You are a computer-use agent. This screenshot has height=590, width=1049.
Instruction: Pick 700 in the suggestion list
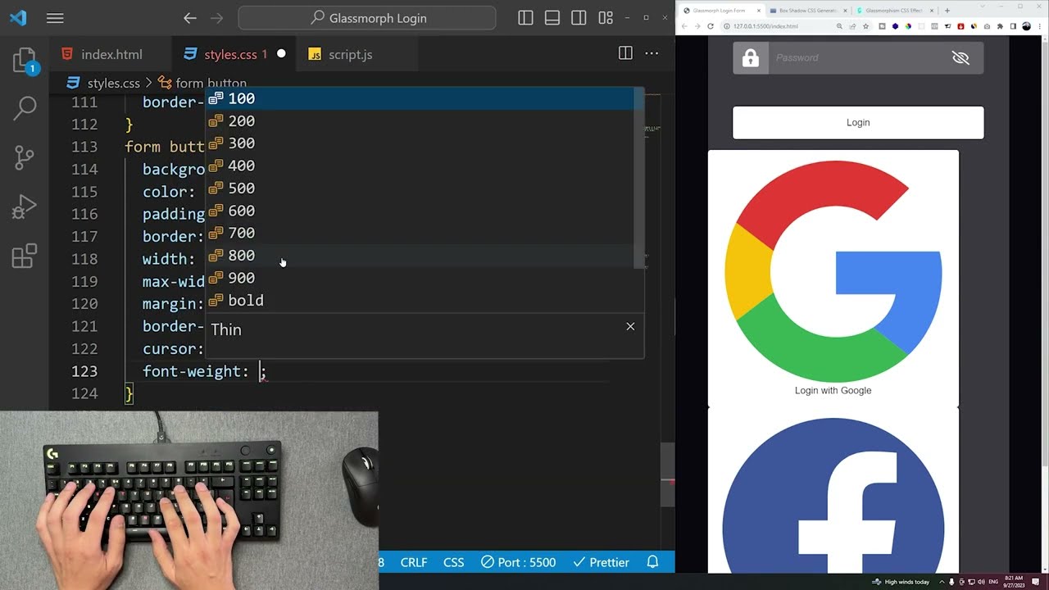click(419, 234)
